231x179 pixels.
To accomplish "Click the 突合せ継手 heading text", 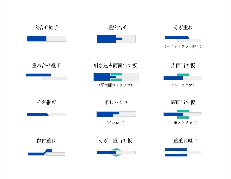I will point(46,27).
